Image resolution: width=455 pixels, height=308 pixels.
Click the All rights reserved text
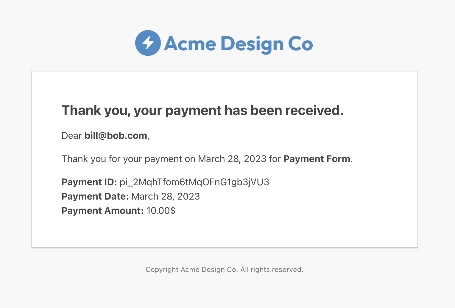point(272,270)
